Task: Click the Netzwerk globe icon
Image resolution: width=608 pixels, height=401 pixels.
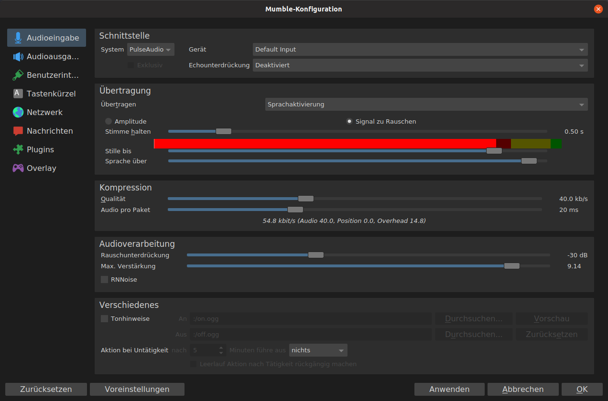Action: click(18, 112)
